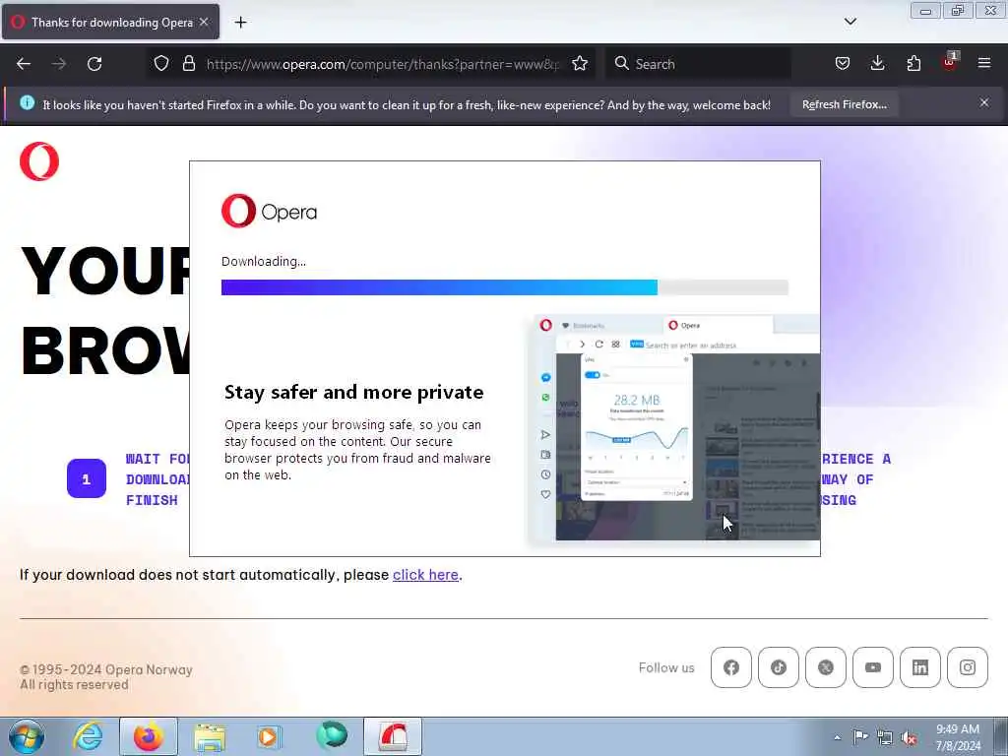Image resolution: width=1008 pixels, height=756 pixels.
Task: Launch Internet Explorer from taskbar
Action: point(88,736)
